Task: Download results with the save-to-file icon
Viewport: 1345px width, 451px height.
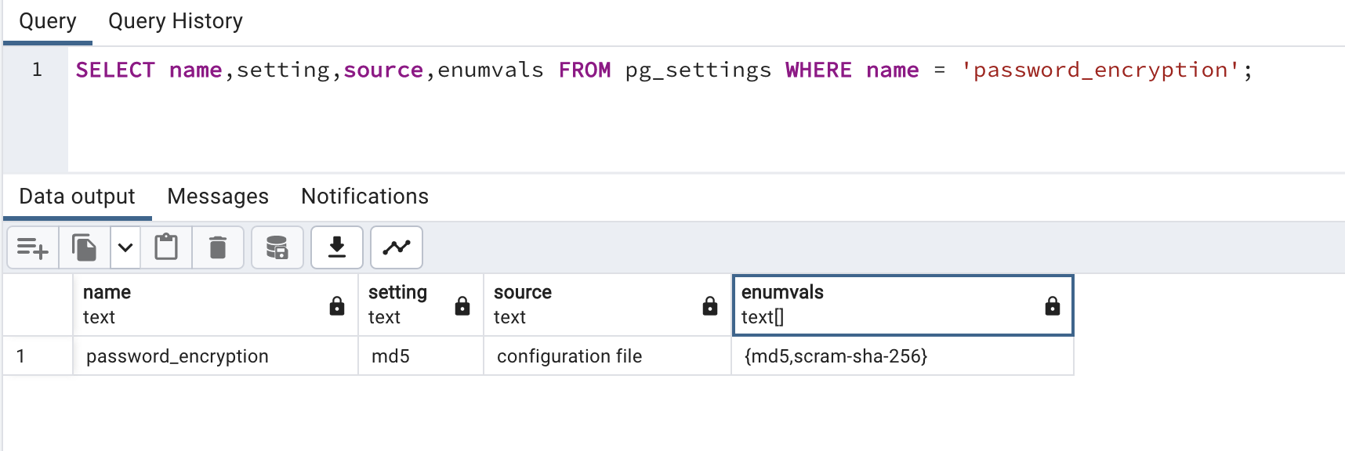Action: [337, 248]
